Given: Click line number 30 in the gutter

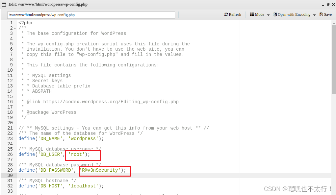Looking at the screenshot, I should pos(10,176).
